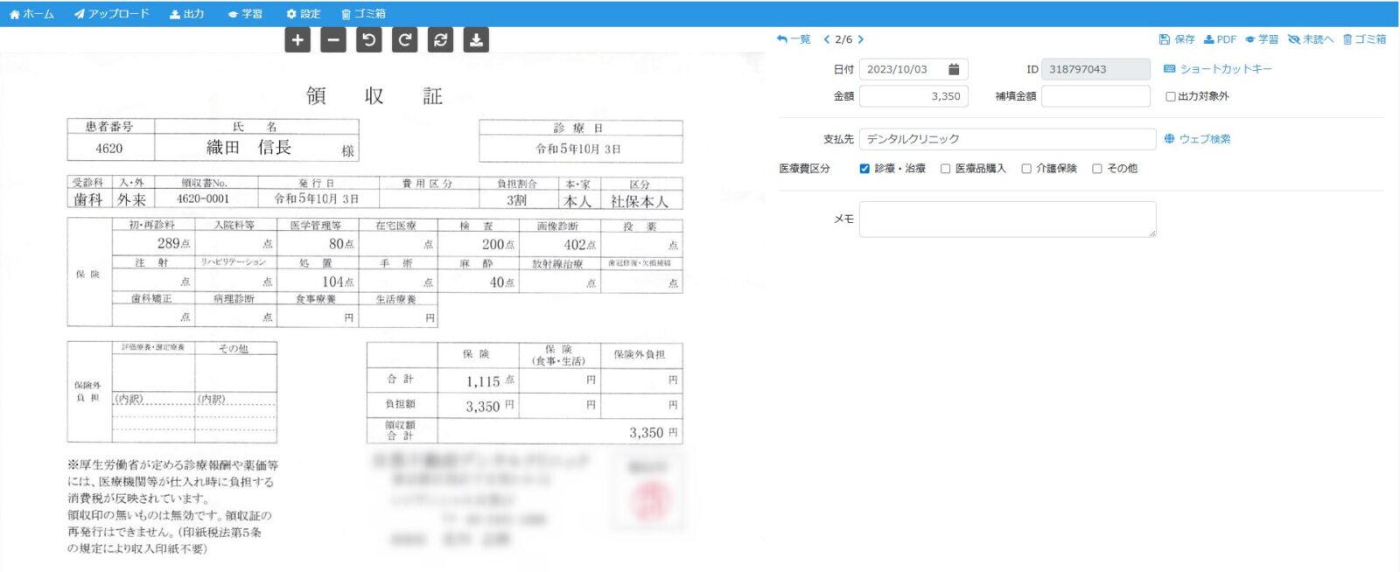Check the 医薬品購入 checkbox
1400x572 pixels.
(945, 169)
